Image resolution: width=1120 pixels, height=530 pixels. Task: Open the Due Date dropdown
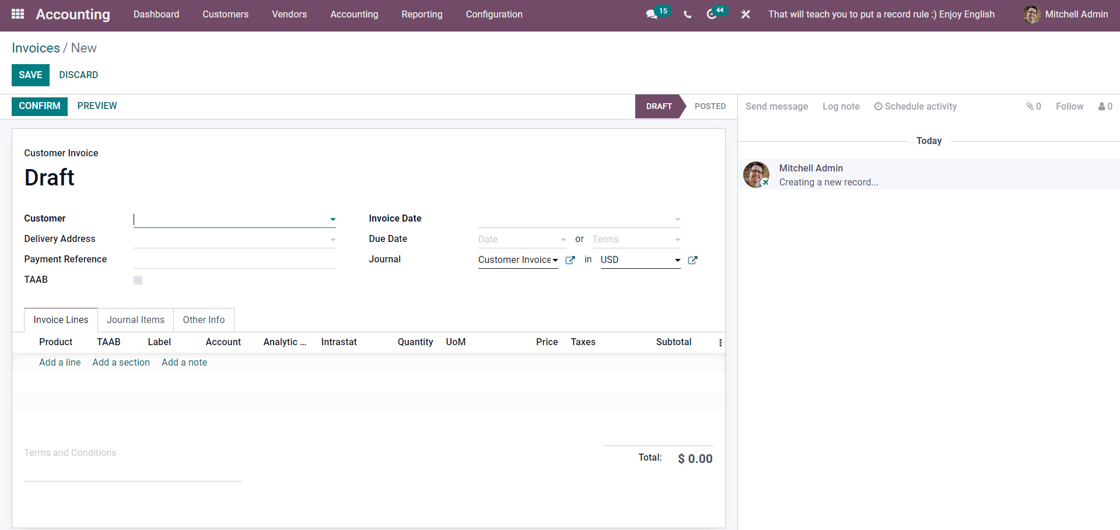coord(563,240)
